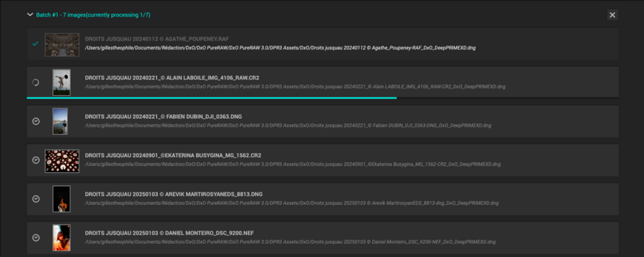The image size is (644, 257).
Task: Click the spinner icon for Alain Laboile file
Action: coord(36,82)
